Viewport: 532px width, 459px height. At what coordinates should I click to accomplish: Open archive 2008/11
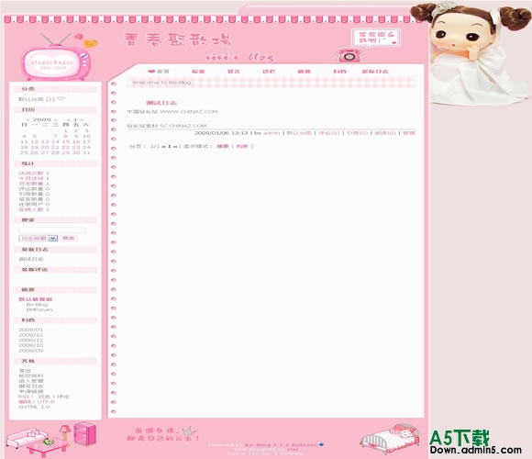[31, 340]
